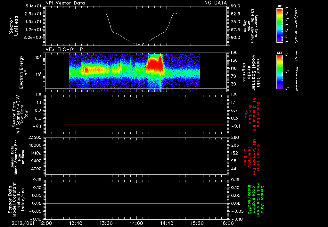Click the green zero-velocity line in bottom panel
This screenshot has width=328, height=227.
[136, 203]
